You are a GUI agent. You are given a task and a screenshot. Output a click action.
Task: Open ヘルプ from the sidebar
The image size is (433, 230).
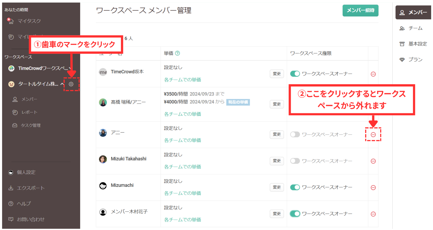coord(24,204)
